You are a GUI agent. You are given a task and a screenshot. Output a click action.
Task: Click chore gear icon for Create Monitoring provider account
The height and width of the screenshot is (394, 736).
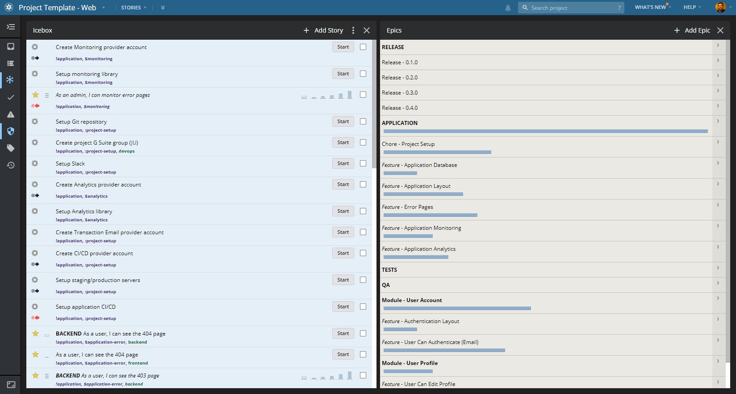click(35, 47)
